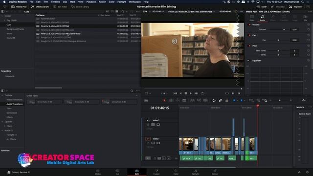Reset the Volume parameter
The image size is (313, 176).
coord(309,29)
